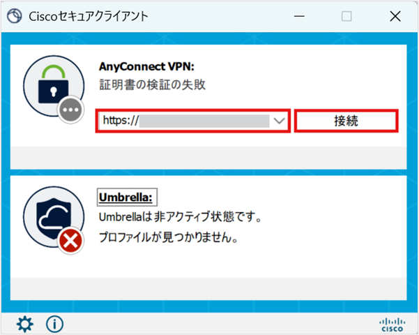The width and height of the screenshot is (419, 335).
Task: Click the AnyConnect VPN padlock icon
Action: coord(54,86)
